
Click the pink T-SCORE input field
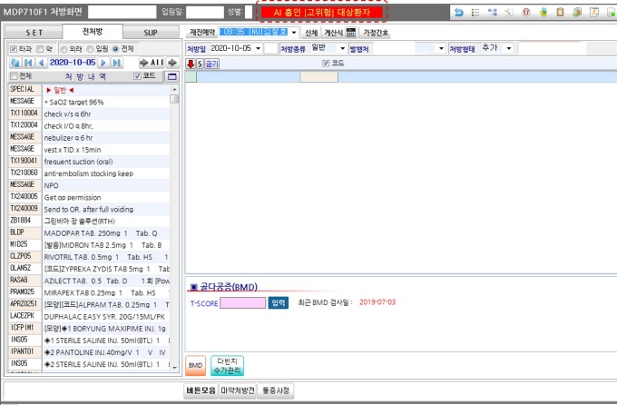coord(242,302)
